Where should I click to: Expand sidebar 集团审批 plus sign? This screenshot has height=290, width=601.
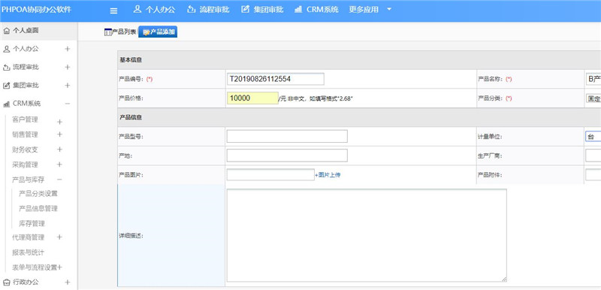(68, 86)
